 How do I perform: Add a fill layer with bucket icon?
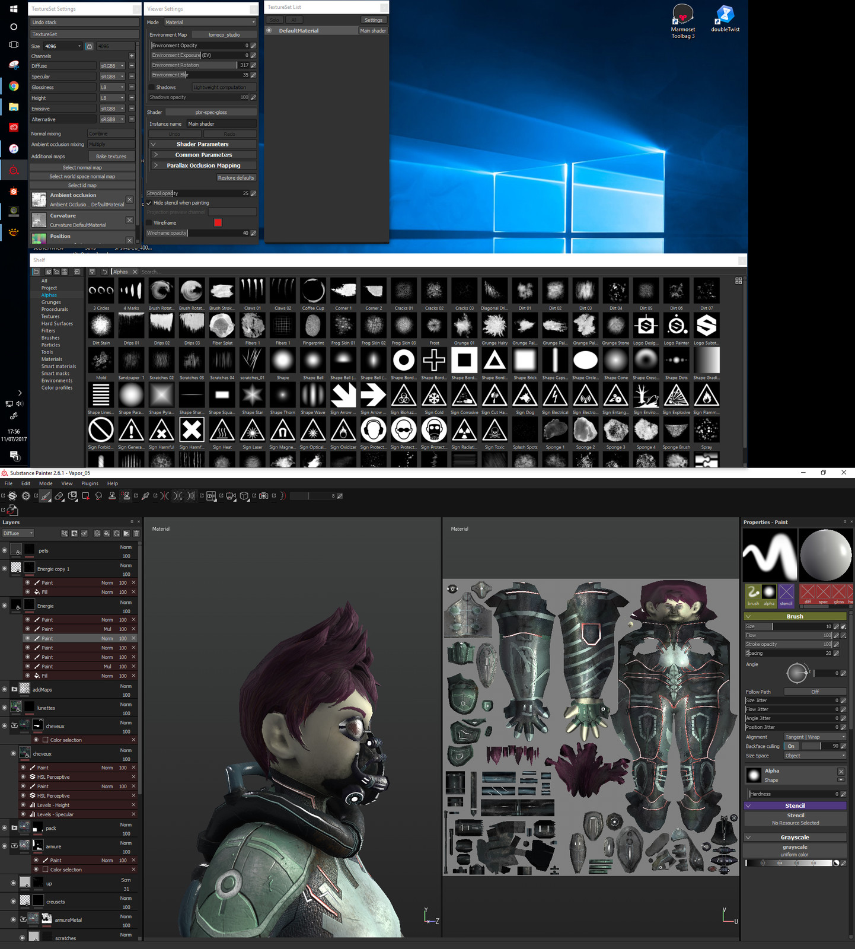coord(107,533)
